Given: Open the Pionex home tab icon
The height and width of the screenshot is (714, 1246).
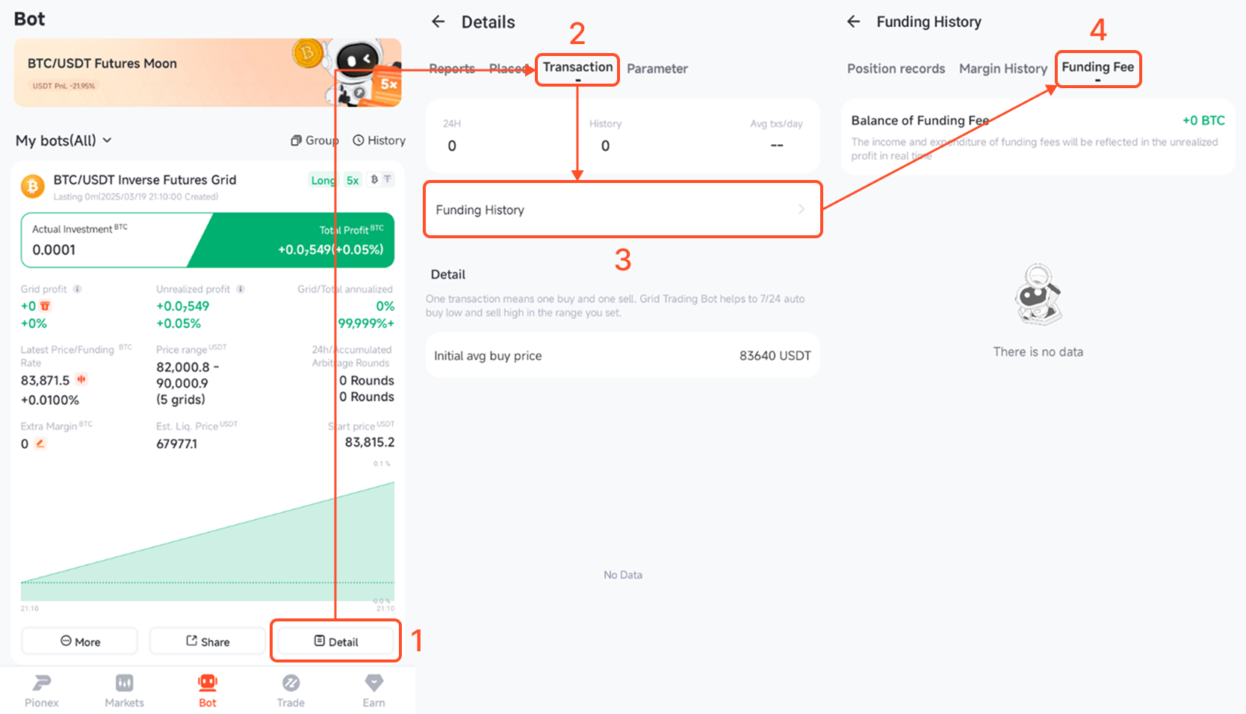Looking at the screenshot, I should click(x=42, y=683).
